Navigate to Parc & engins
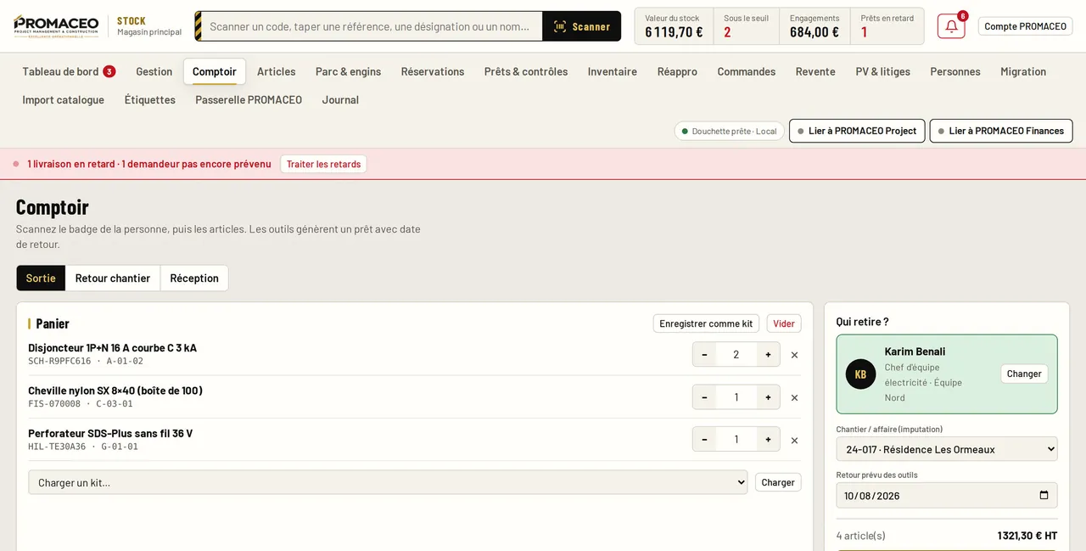 [x=348, y=71]
